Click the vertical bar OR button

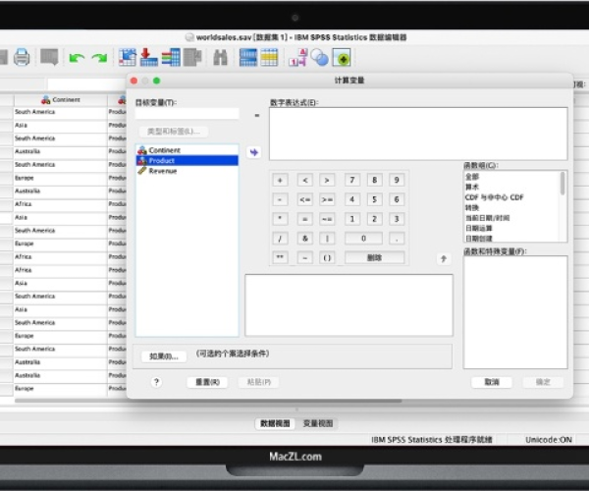[327, 239]
